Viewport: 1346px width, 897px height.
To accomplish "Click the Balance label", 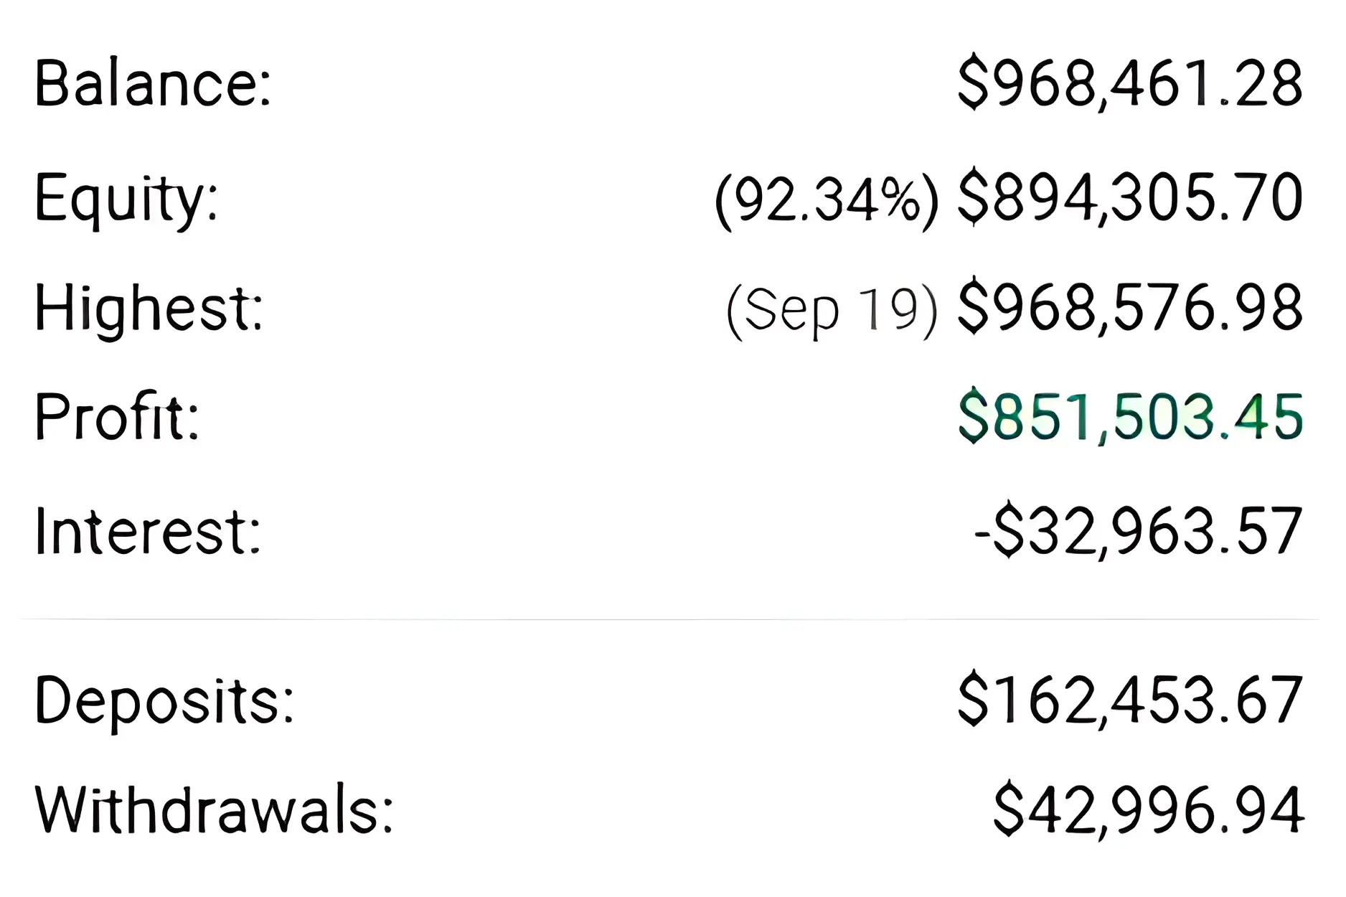I will pos(153,84).
